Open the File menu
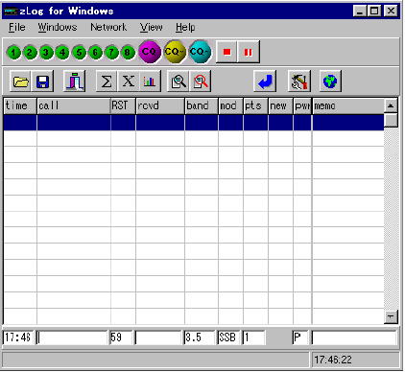Screen dimensions: 405x372 16,28
